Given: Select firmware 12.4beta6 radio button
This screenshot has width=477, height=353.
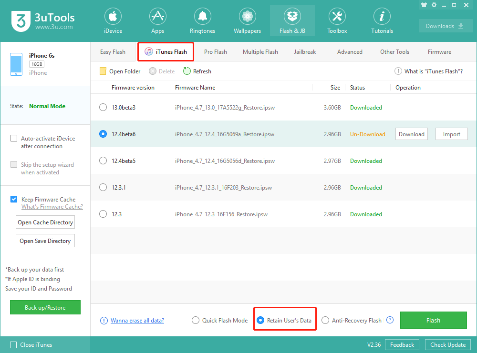Looking at the screenshot, I should coord(103,134).
